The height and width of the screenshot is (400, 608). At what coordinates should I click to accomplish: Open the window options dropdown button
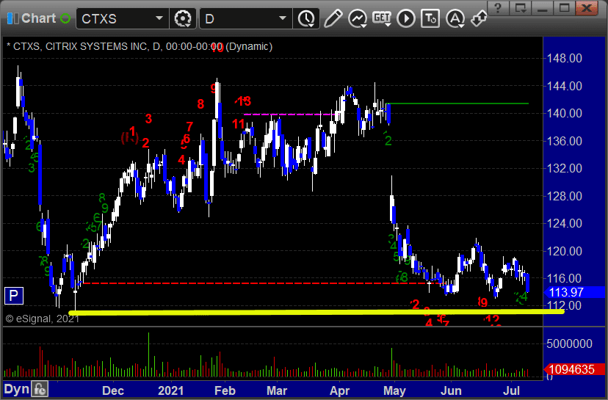pos(520,8)
